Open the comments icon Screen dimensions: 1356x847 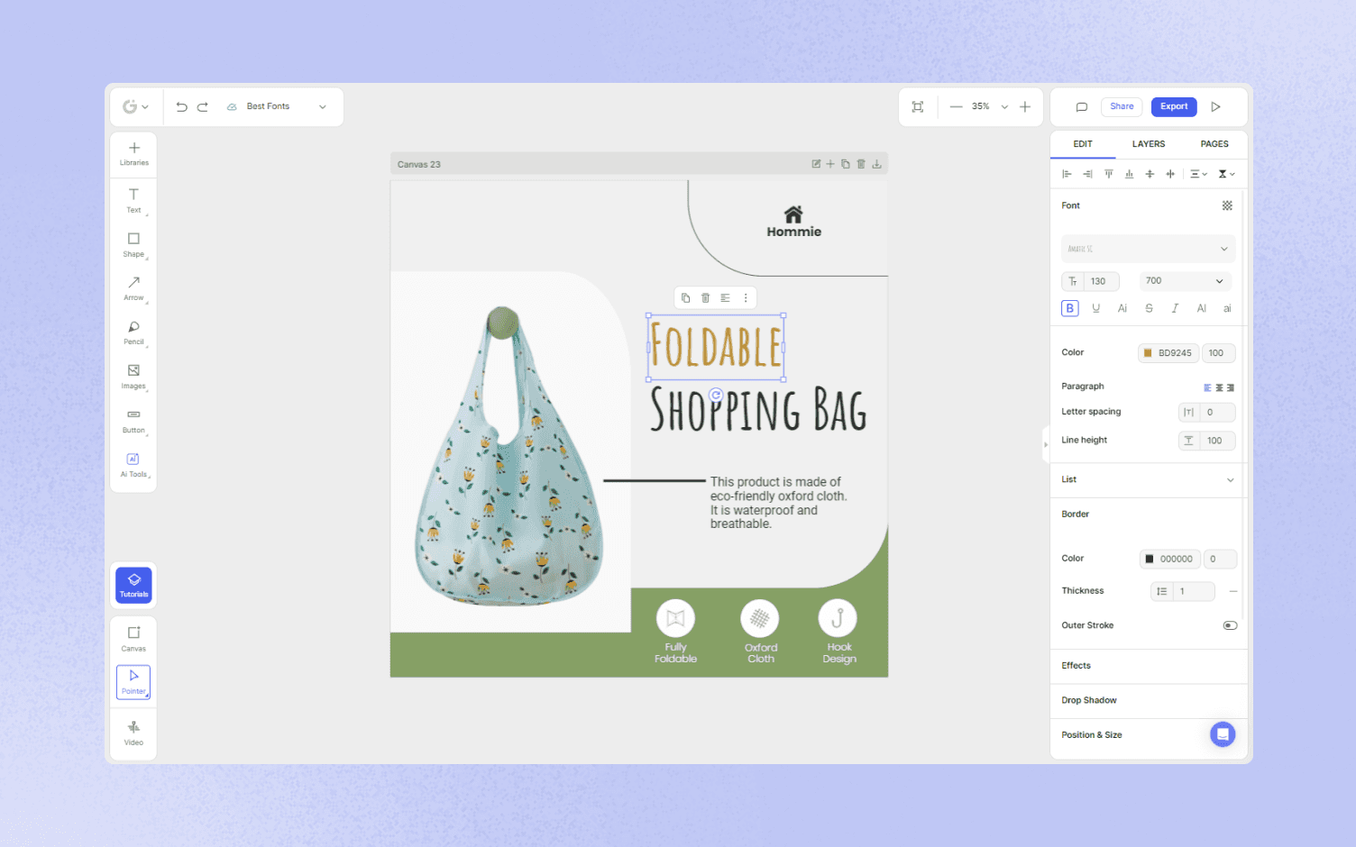[1082, 106]
